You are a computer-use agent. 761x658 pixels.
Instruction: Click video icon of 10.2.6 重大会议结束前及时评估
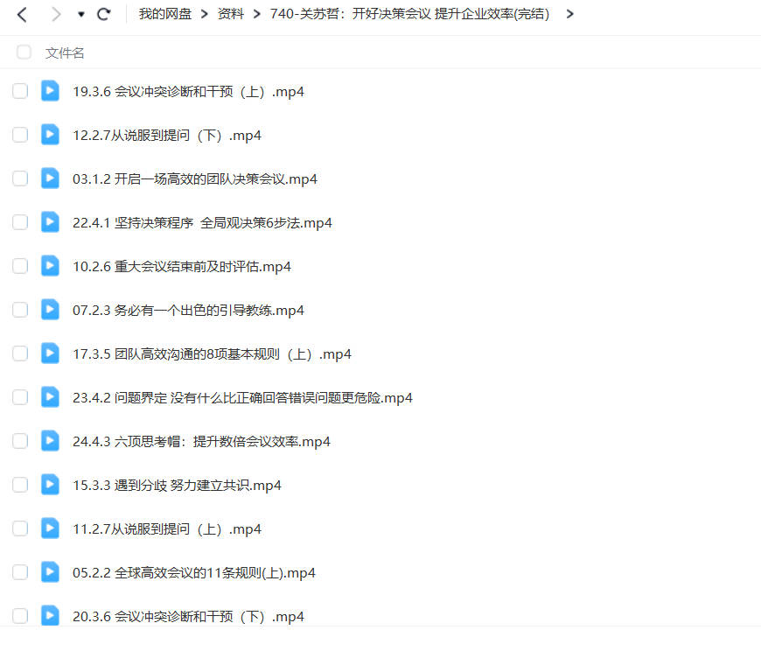coord(50,266)
